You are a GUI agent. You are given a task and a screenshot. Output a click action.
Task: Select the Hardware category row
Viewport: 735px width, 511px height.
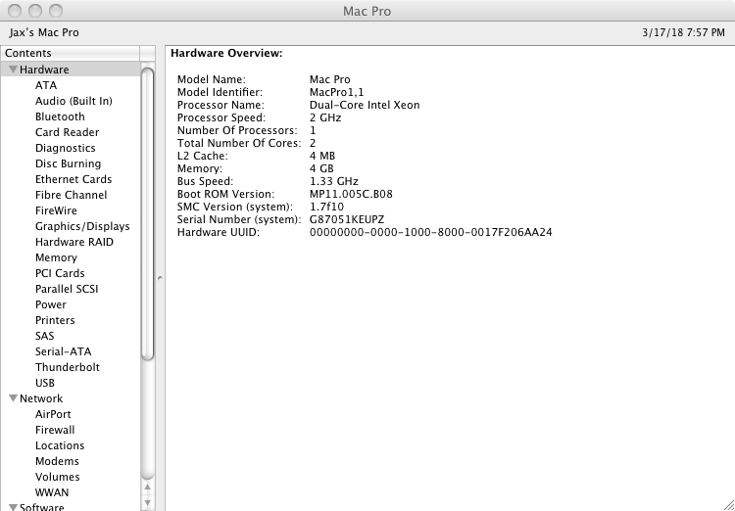[71, 70]
